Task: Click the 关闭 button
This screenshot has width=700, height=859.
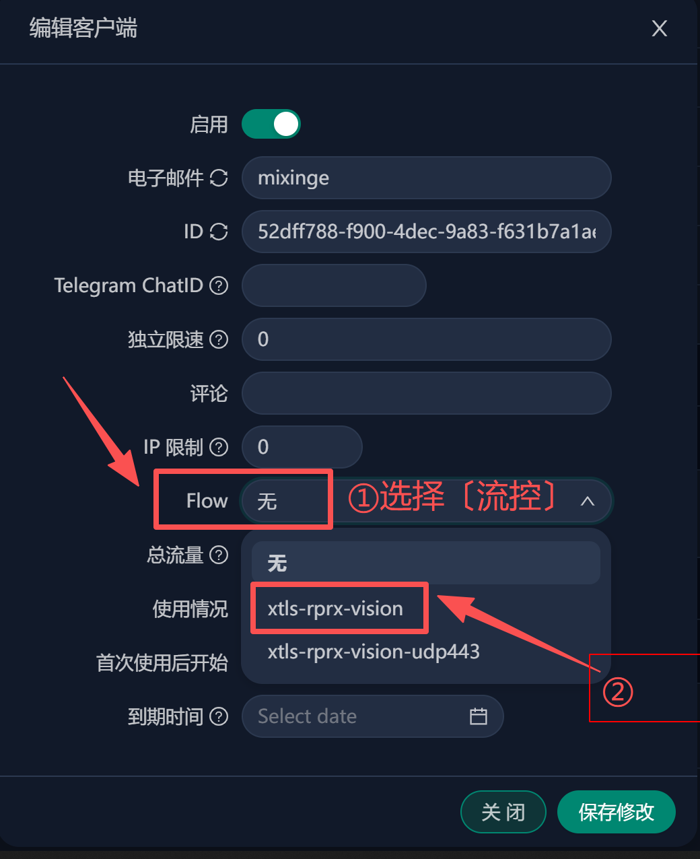Action: pos(503,812)
